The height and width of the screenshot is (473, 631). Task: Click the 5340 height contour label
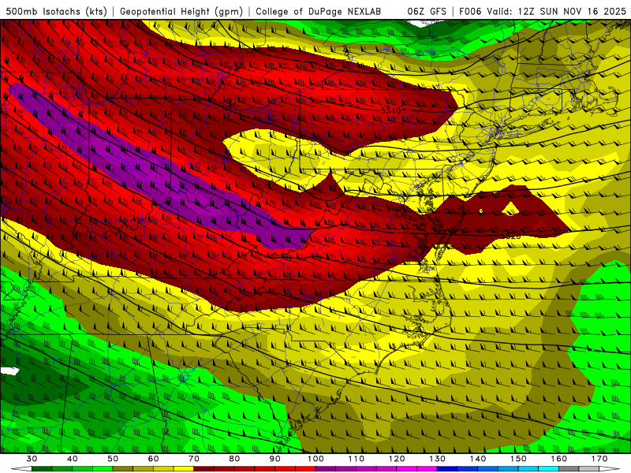pos(390,110)
